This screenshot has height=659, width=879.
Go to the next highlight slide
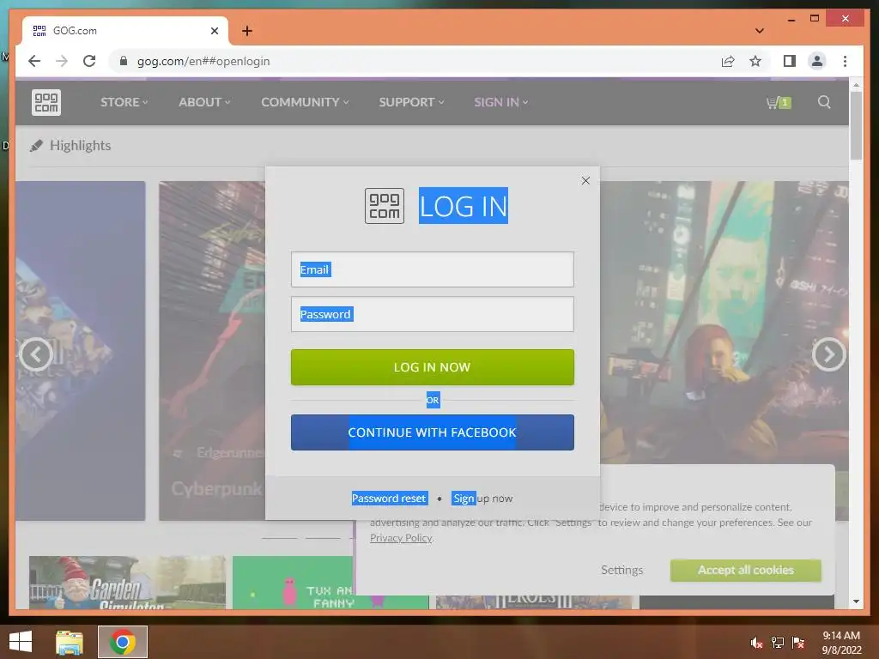pos(828,354)
